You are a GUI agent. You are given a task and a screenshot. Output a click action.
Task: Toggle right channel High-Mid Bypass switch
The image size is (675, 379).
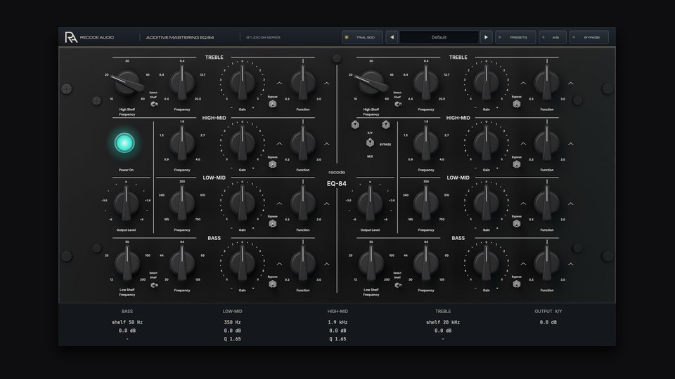tap(517, 164)
